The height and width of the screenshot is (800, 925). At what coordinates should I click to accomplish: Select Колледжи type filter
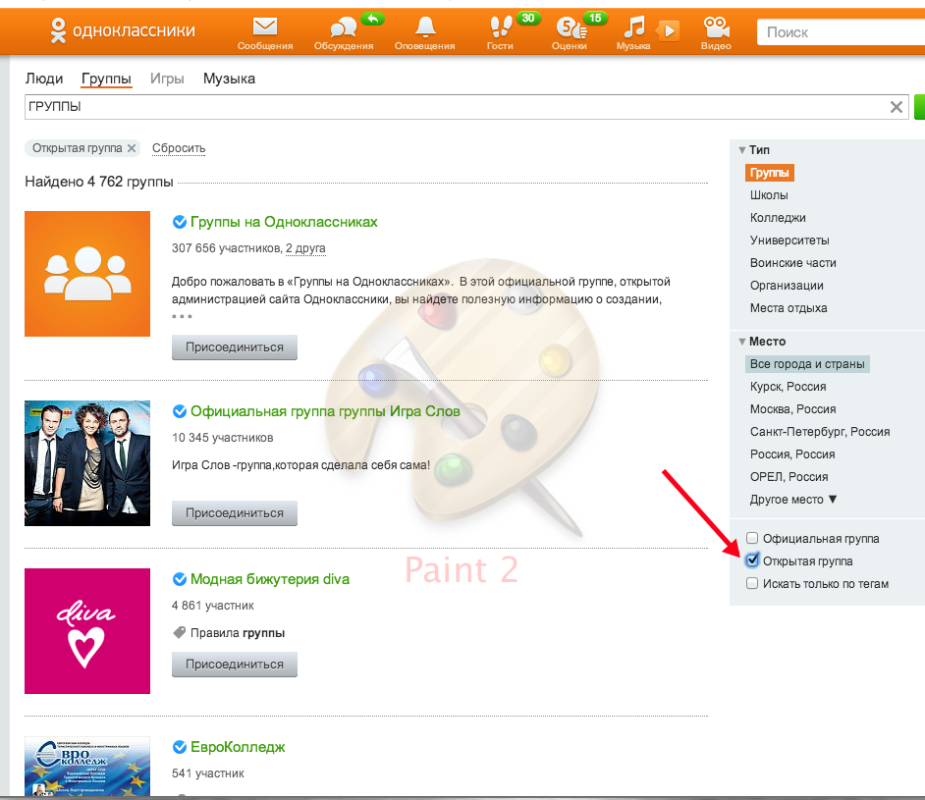[x=778, y=218]
